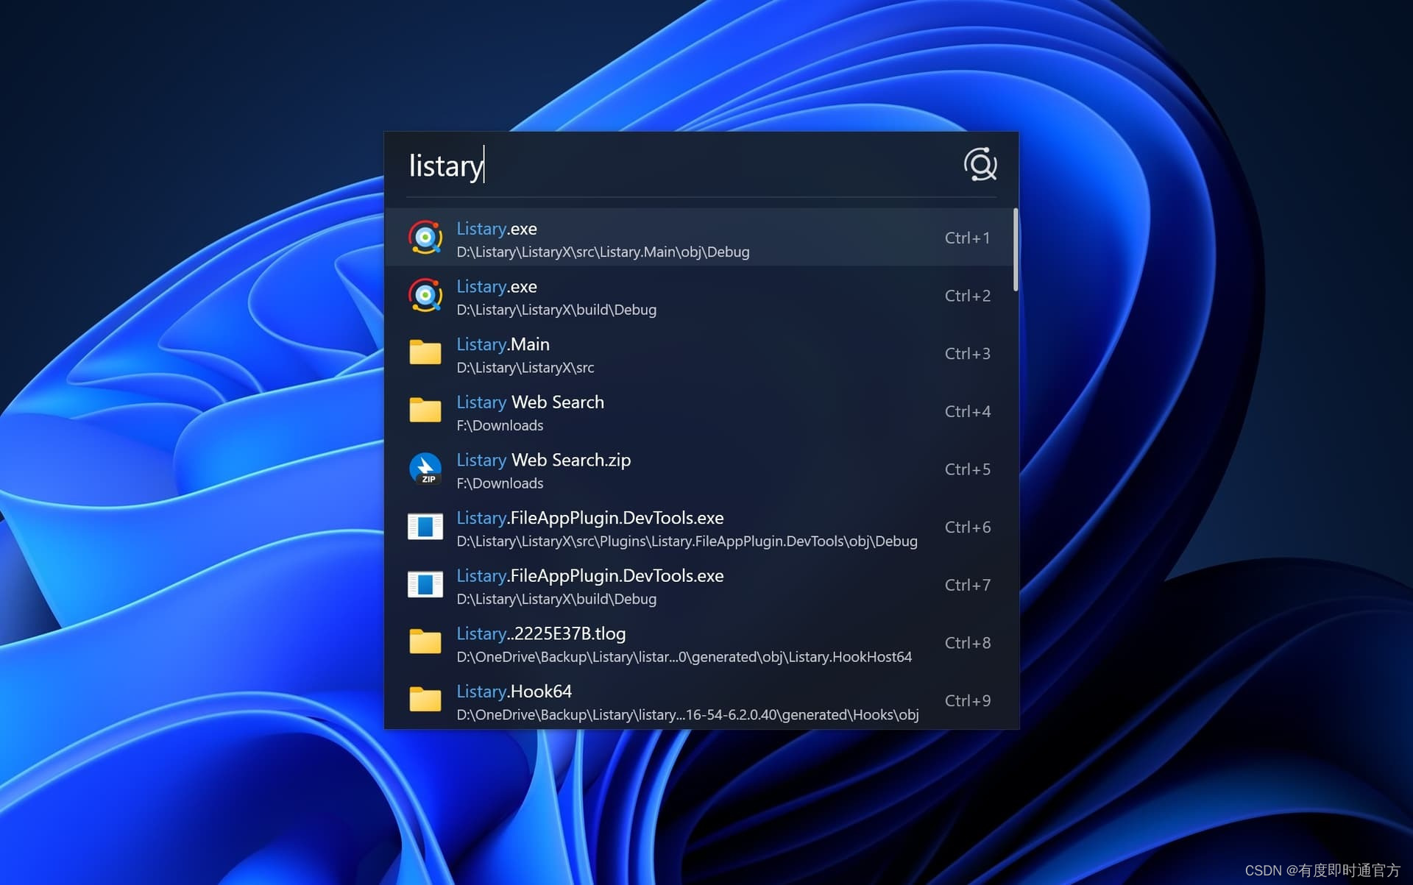Viewport: 1413px width, 885px height.
Task: Click the DevTools.exe icon in the build\Debug result
Action: 425,585
